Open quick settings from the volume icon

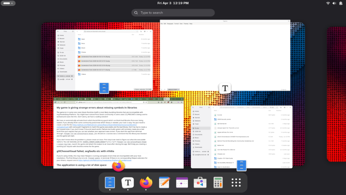334,3
